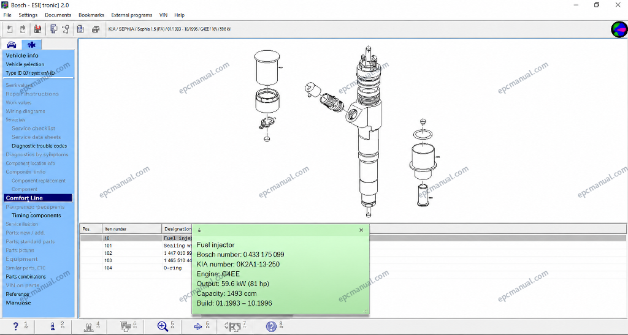
Task: Click the blue document copy toolbar icon
Action: [x=53, y=29]
